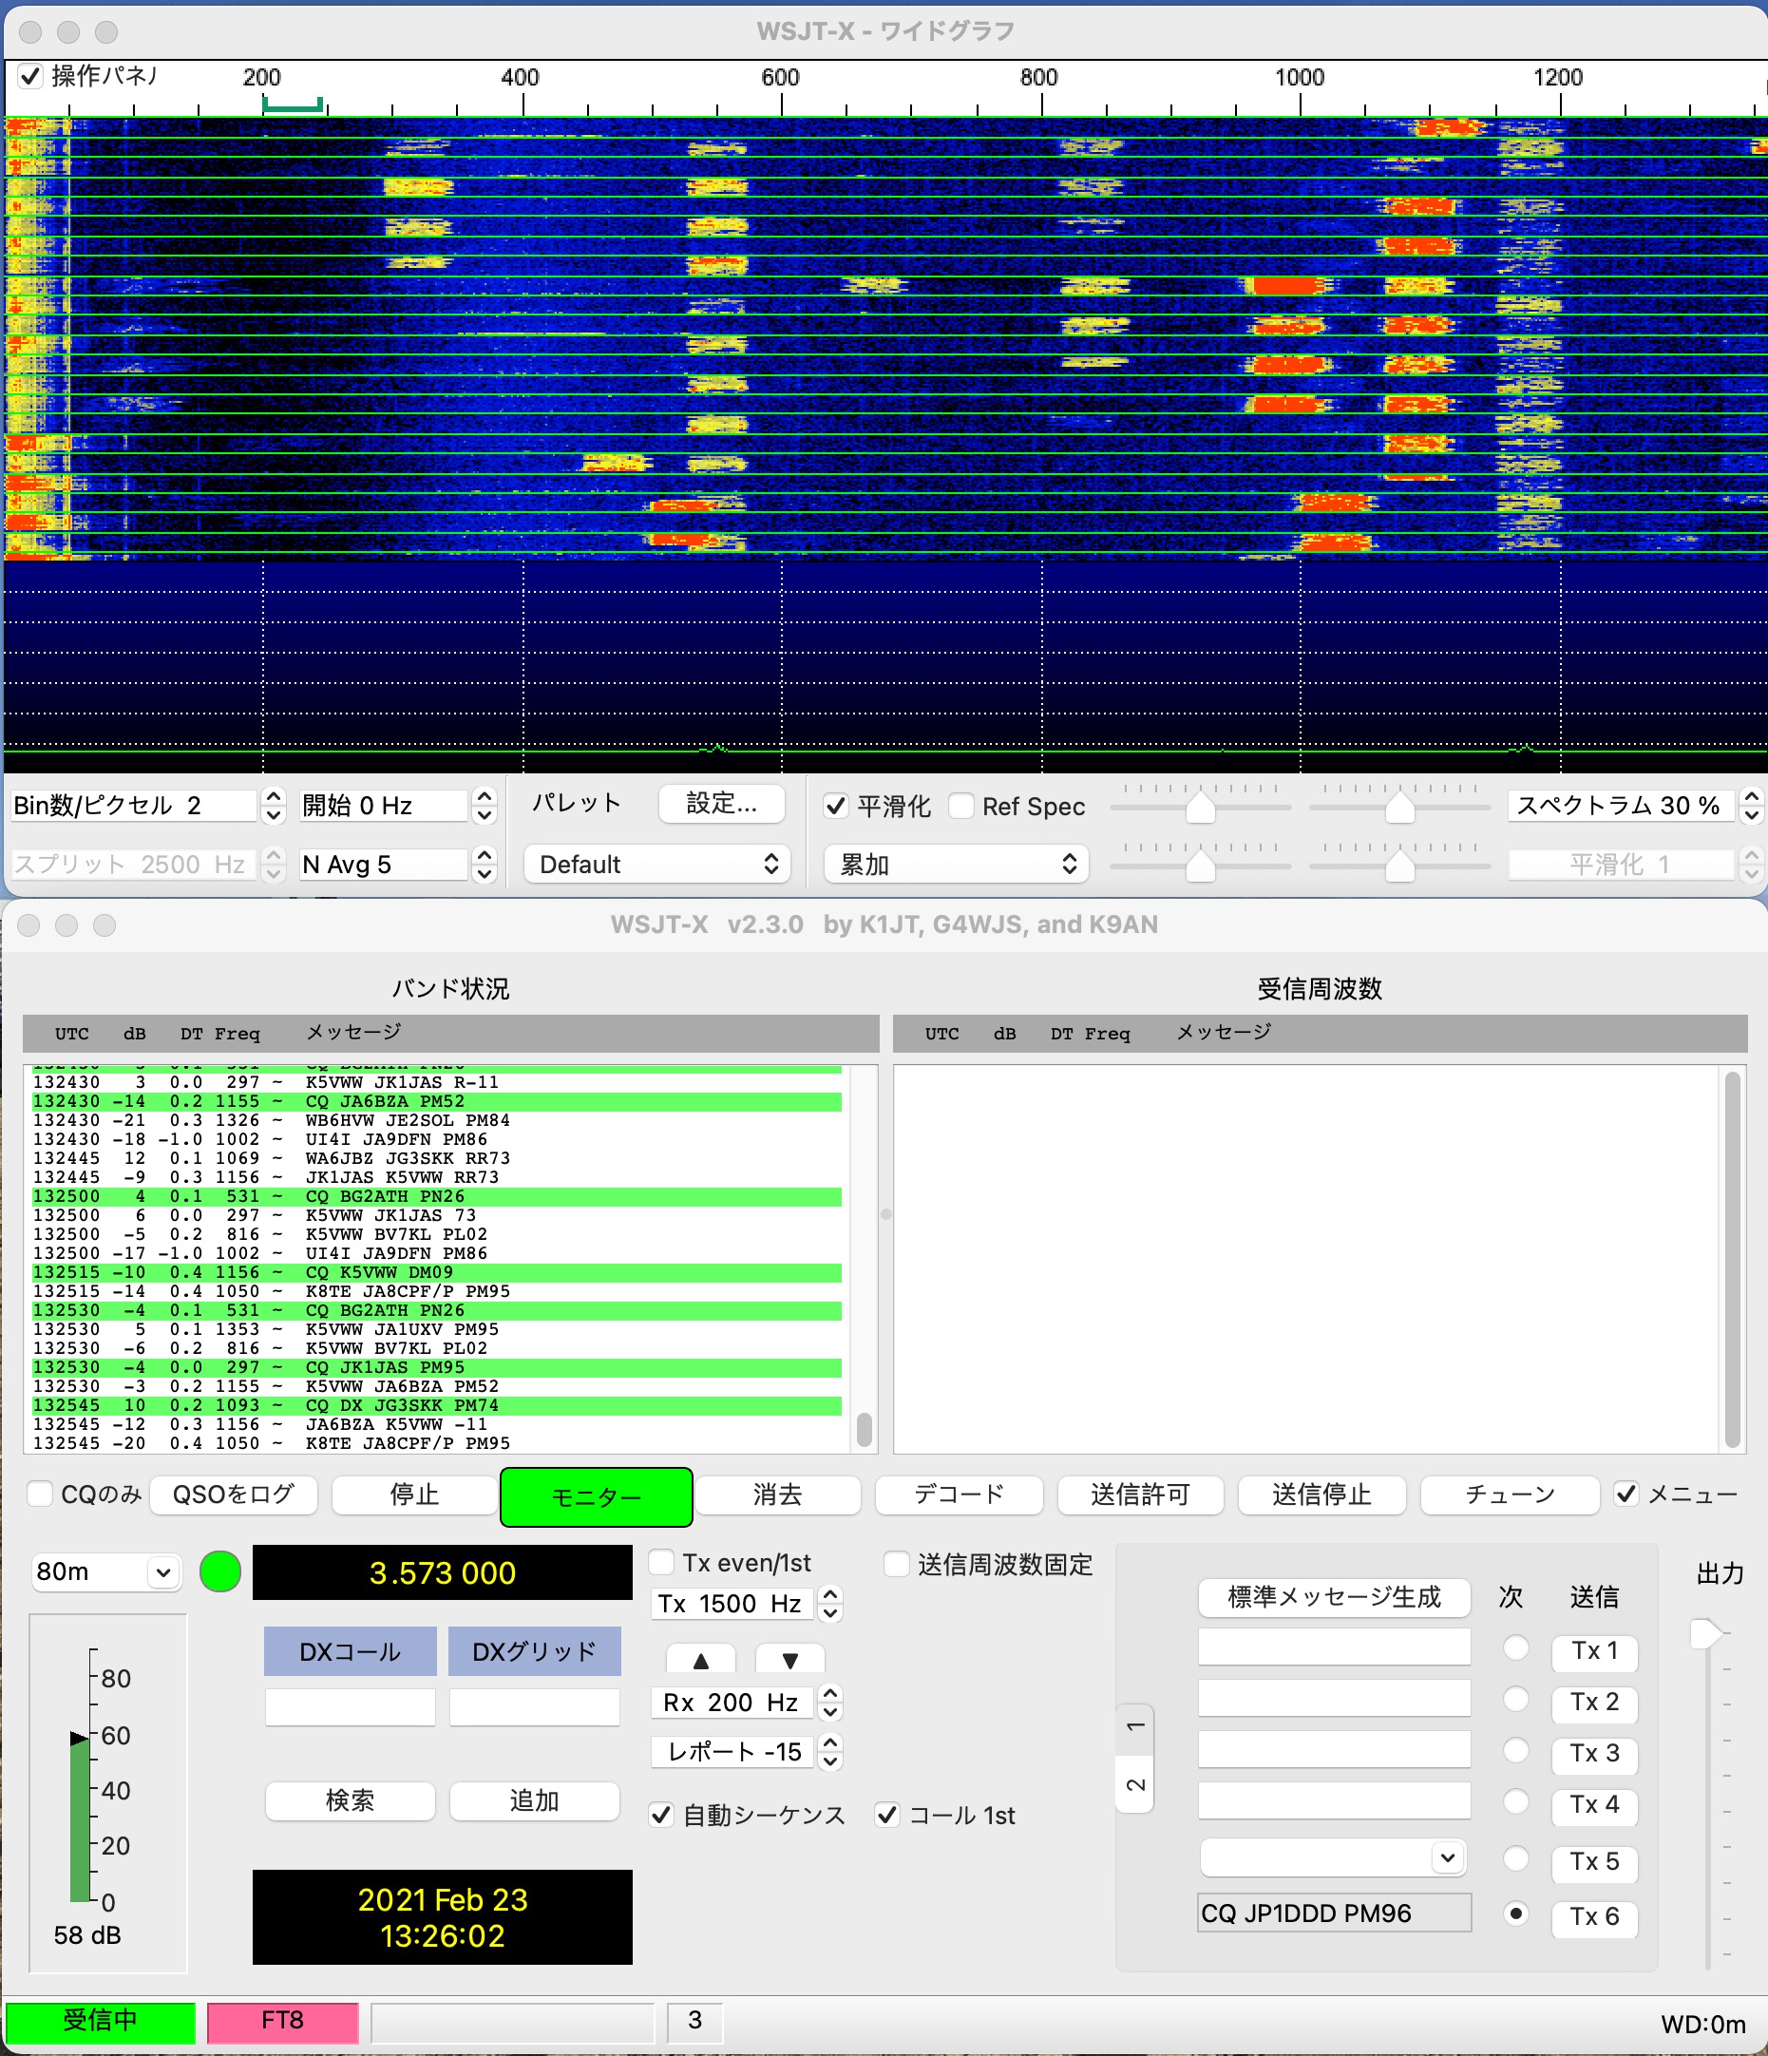Viewport: 1768px width, 2056px height.
Task: Click the N Avg 5 stepper arrows
Action: click(484, 865)
